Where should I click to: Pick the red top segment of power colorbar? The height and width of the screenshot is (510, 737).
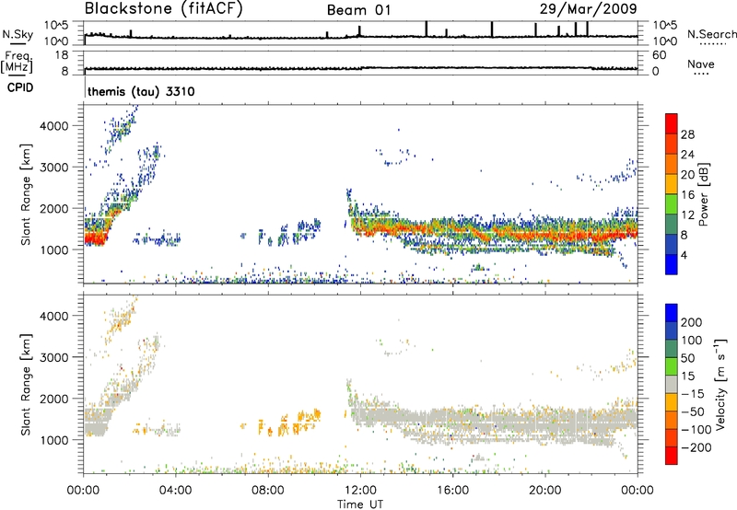point(672,123)
